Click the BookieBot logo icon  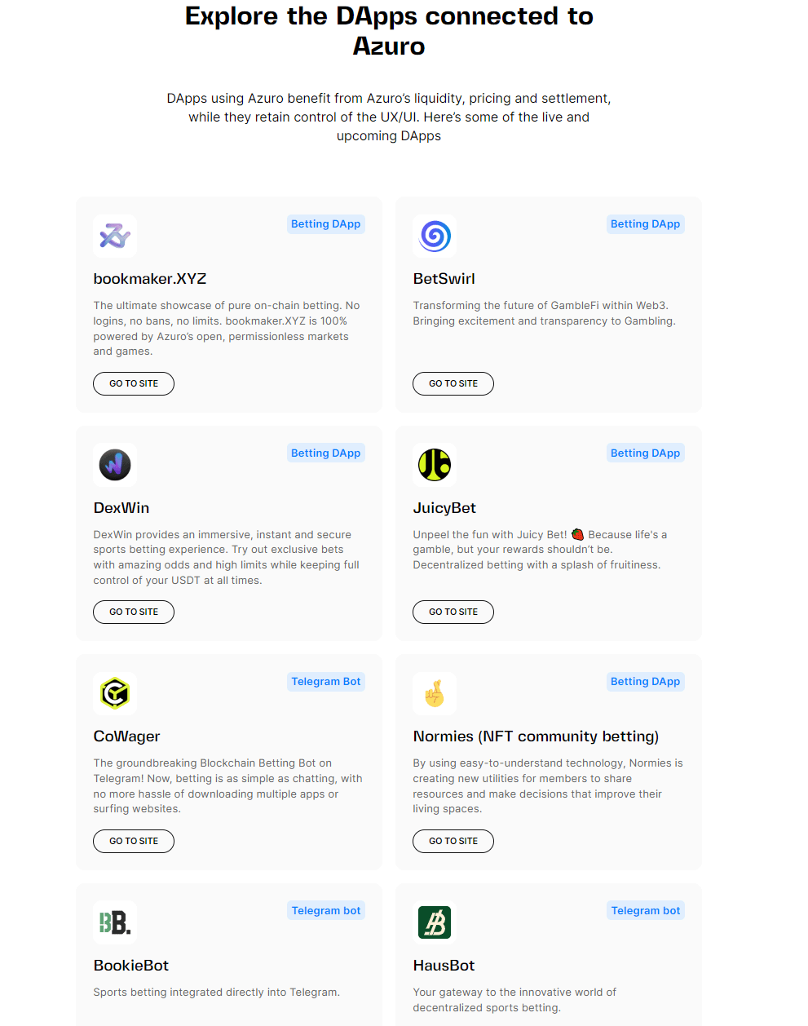click(x=115, y=922)
